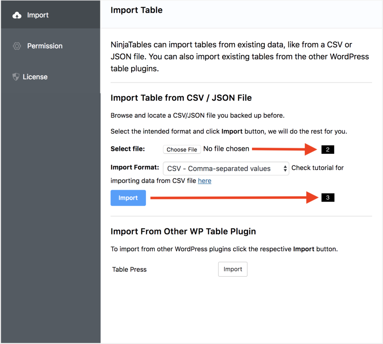The height and width of the screenshot is (344, 383).
Task: Click the 'No file chosen' text
Action: [226, 149]
